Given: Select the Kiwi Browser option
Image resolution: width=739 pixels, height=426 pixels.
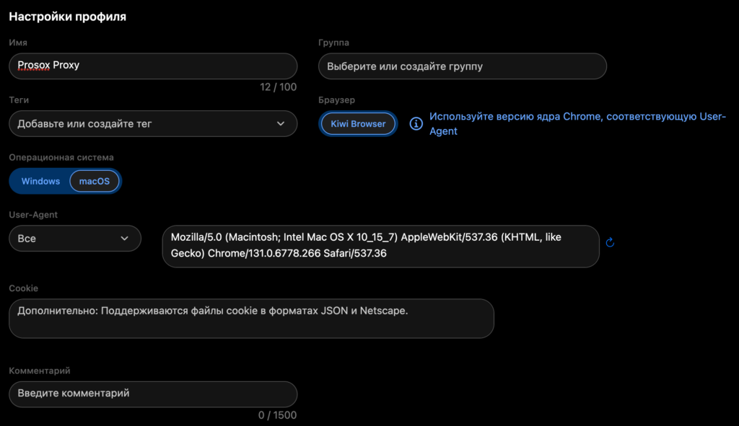Looking at the screenshot, I should (358, 123).
